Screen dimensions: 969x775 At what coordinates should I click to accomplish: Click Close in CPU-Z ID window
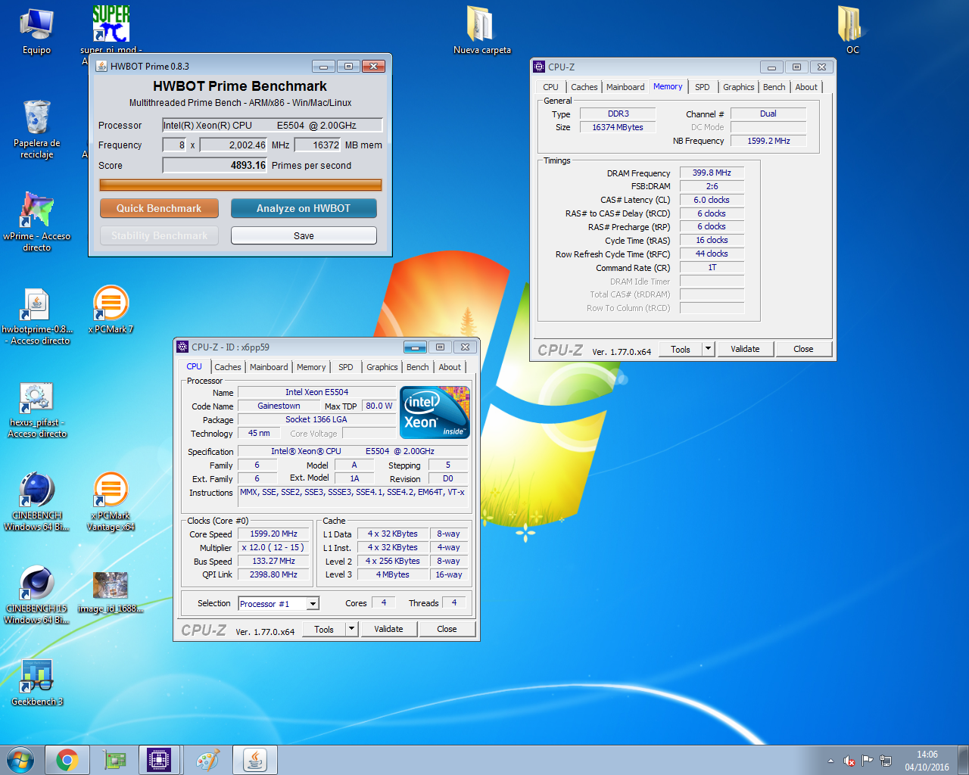[x=447, y=629]
